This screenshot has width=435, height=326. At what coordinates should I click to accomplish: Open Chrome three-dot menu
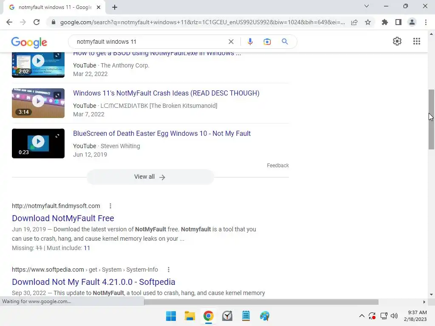[426, 22]
